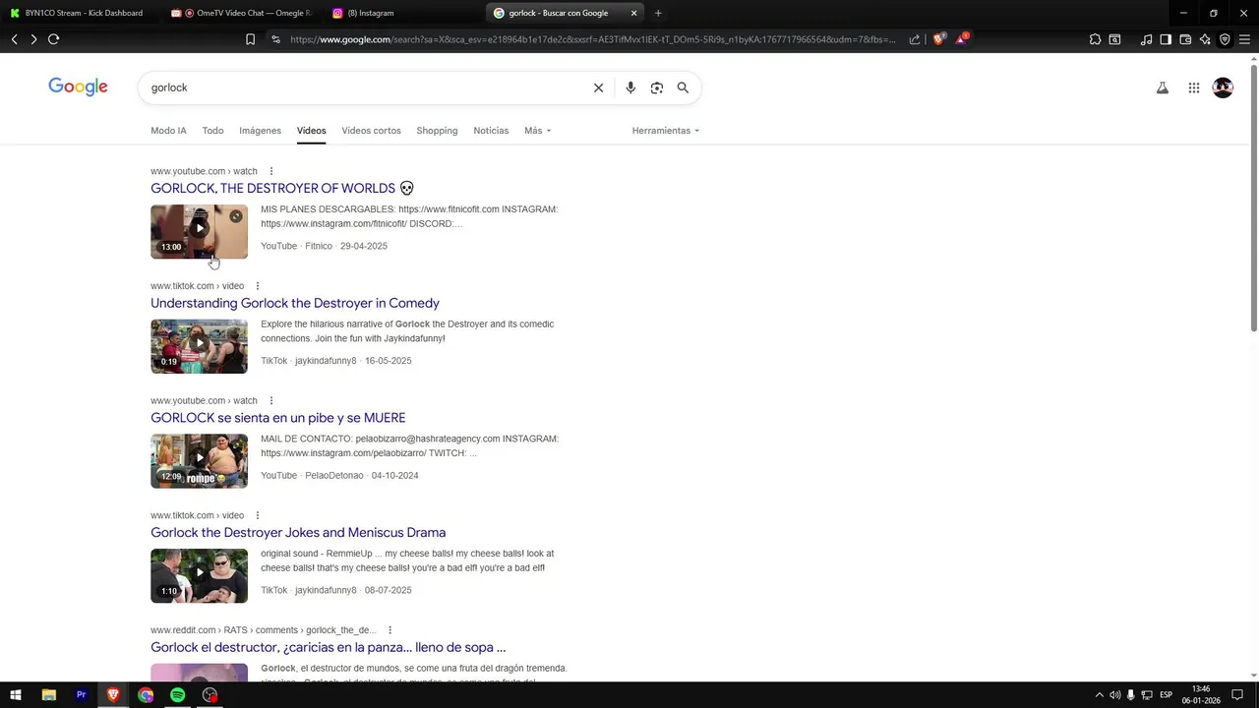Play the 13:00 Fitnico video thumbnail

pos(199,231)
